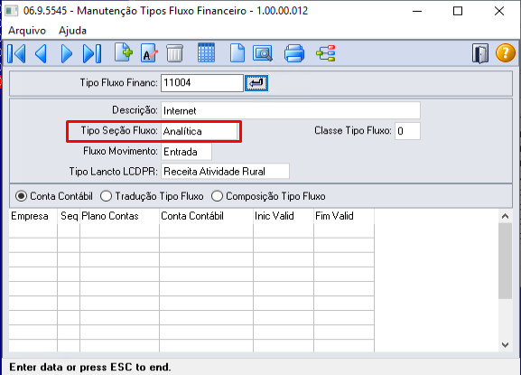
Task: Click the Tipo Fluxo Financ input field
Action: (x=202, y=83)
